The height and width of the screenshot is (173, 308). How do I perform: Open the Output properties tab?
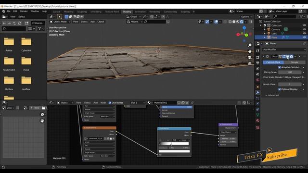point(258,63)
